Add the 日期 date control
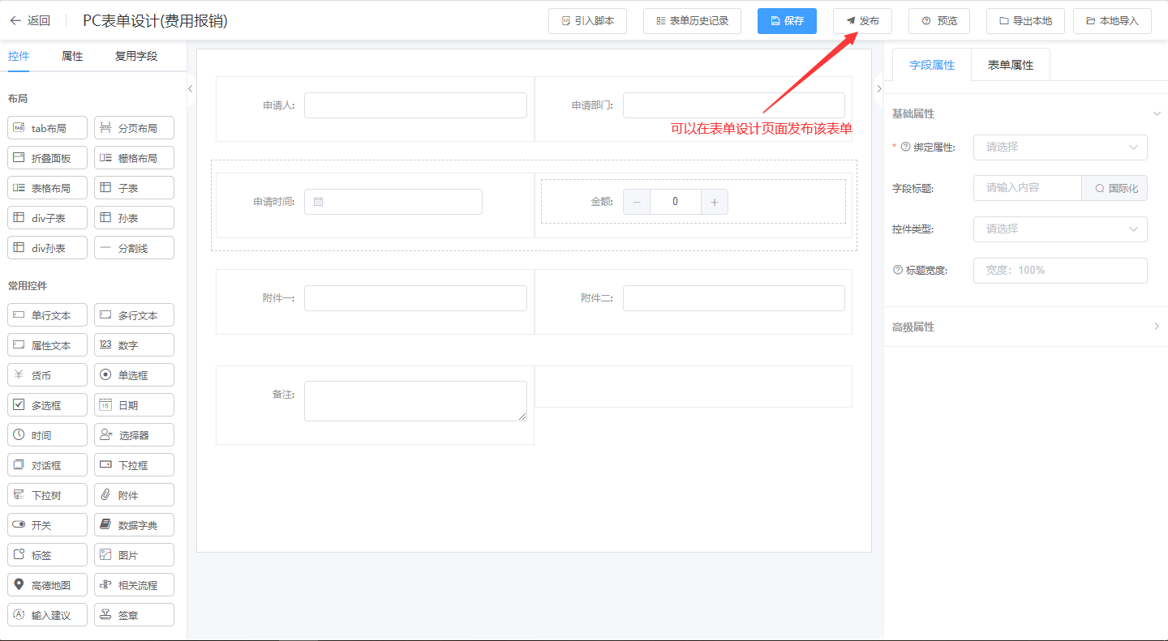The width and height of the screenshot is (1168, 641). click(x=134, y=405)
